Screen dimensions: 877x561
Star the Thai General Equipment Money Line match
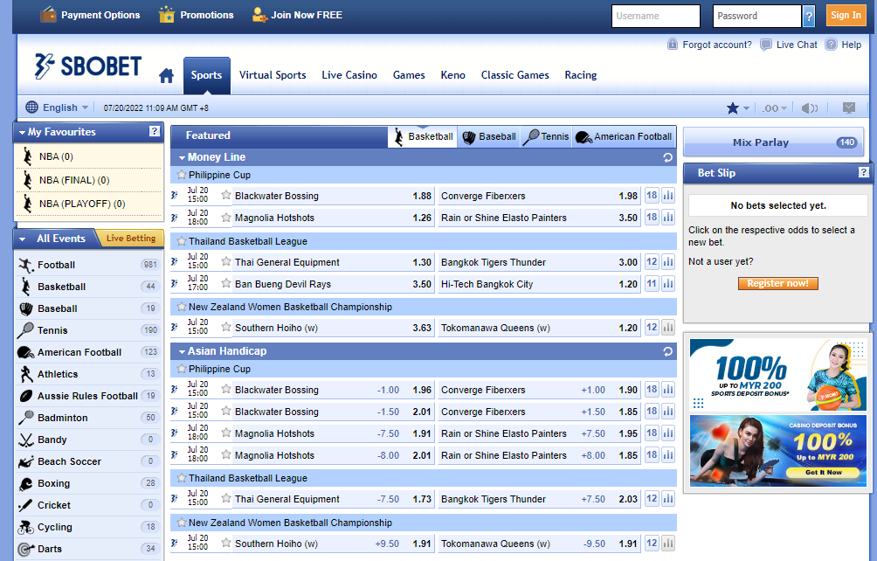[226, 262]
